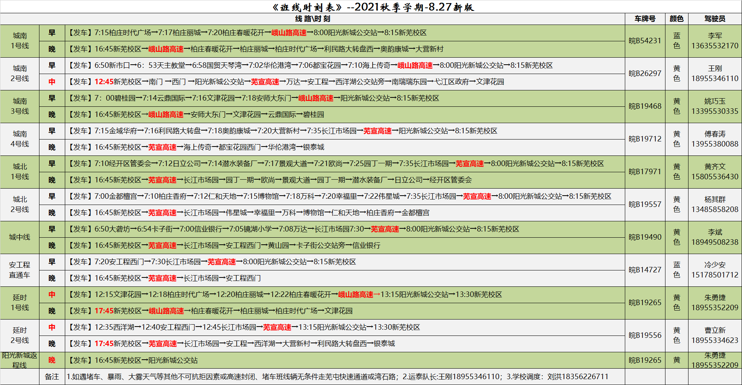Image resolution: width=742 pixels, height=385 pixels.
Task: Select driver cell 姚巧玉 13395530335
Action: (715, 106)
